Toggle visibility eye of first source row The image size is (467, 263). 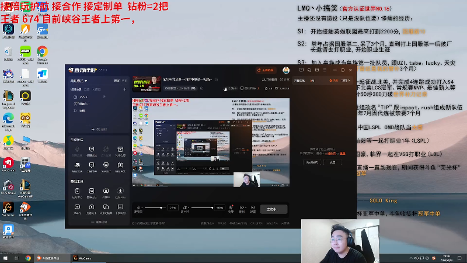104,97
